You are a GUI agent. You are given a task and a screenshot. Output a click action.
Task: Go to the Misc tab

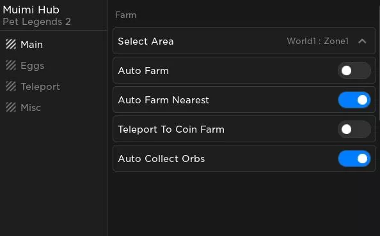(x=31, y=108)
